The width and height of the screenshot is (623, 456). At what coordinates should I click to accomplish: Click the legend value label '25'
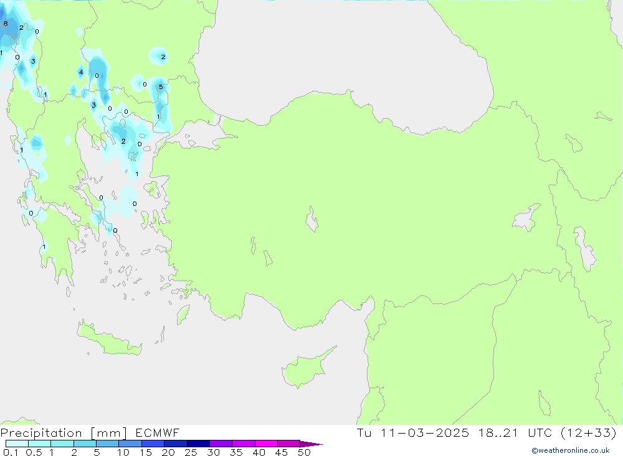click(x=191, y=452)
